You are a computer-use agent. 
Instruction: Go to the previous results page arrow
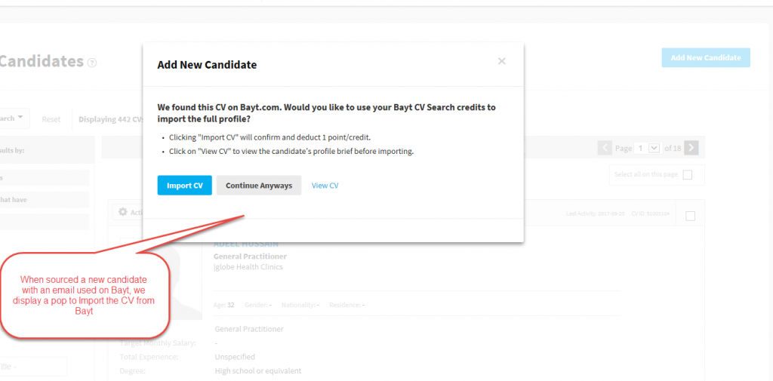605,148
